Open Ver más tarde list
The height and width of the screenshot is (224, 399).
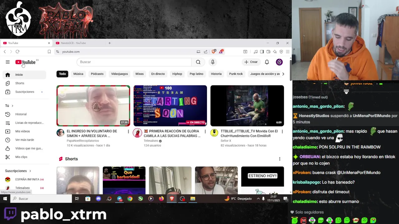(x=24, y=140)
